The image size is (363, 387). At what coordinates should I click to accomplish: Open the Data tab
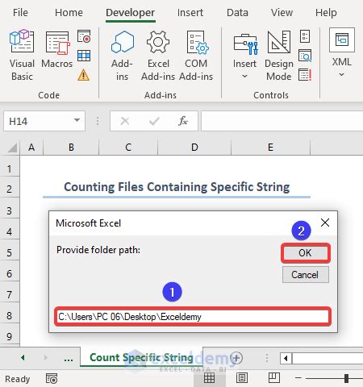[x=237, y=12]
